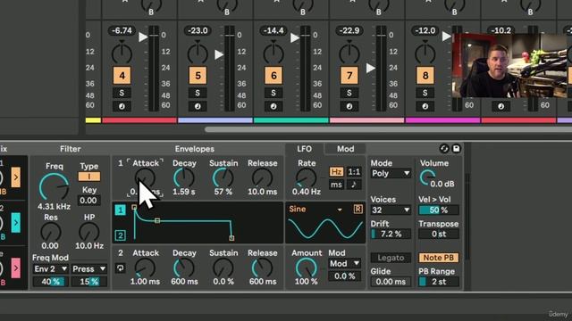Click the save preset disk icon
The image size is (572, 321).
click(x=457, y=149)
